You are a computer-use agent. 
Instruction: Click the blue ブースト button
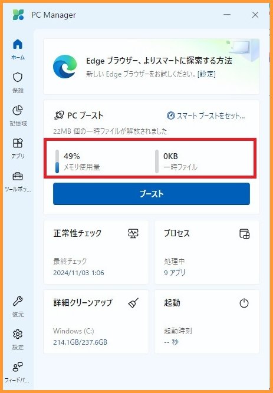pyautogui.click(x=152, y=194)
